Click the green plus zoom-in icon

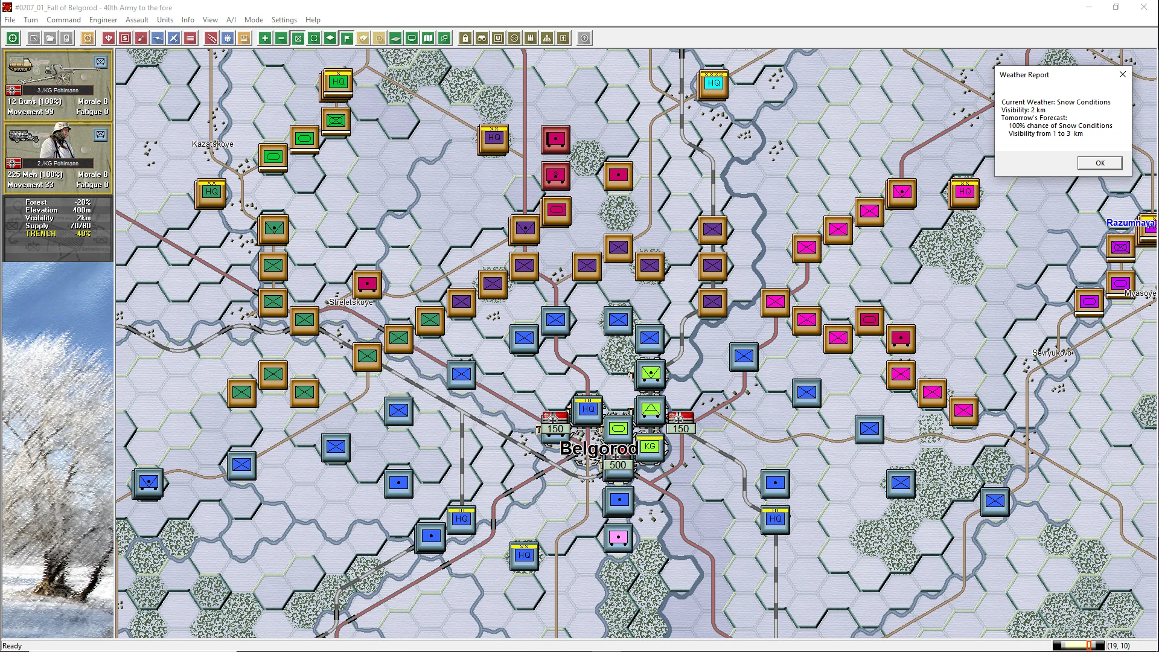point(264,39)
